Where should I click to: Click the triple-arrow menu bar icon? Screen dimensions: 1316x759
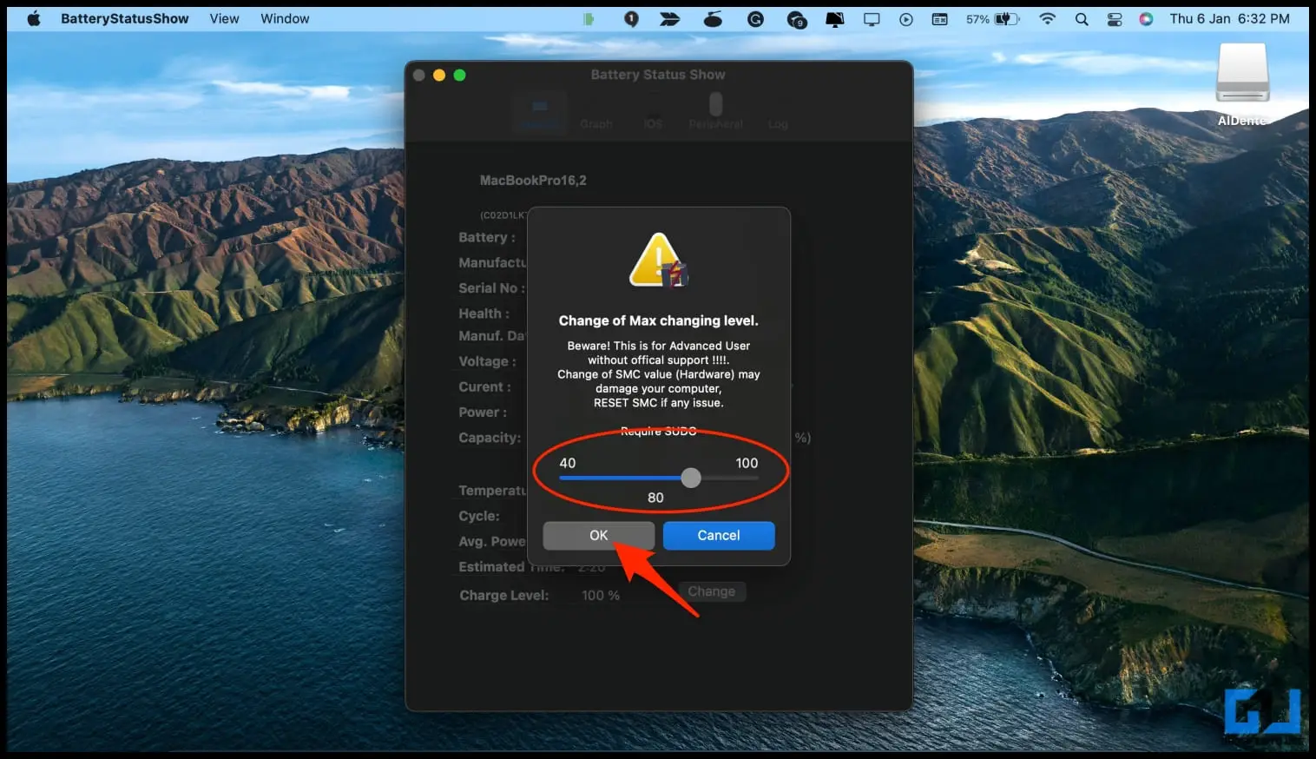pyautogui.click(x=669, y=19)
